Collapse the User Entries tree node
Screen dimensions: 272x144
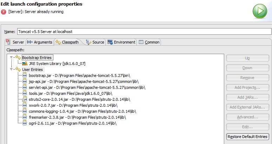click(x=12, y=69)
